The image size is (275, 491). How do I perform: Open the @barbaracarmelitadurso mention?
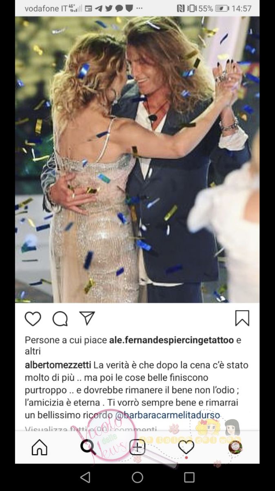(x=168, y=415)
